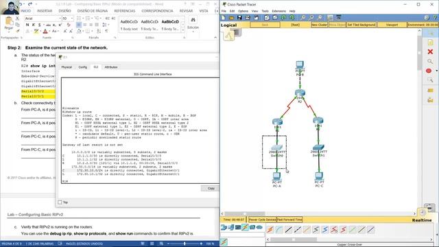439x247 pixels.
Task: Open Activity Wizard icon in Packet Tracer toolbar
Action: click(x=256, y=18)
